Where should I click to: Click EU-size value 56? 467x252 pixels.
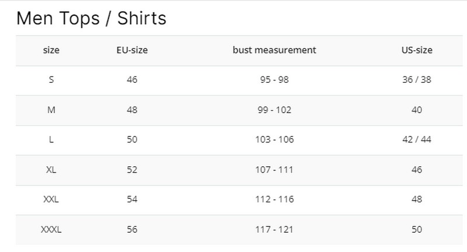pyautogui.click(x=132, y=230)
